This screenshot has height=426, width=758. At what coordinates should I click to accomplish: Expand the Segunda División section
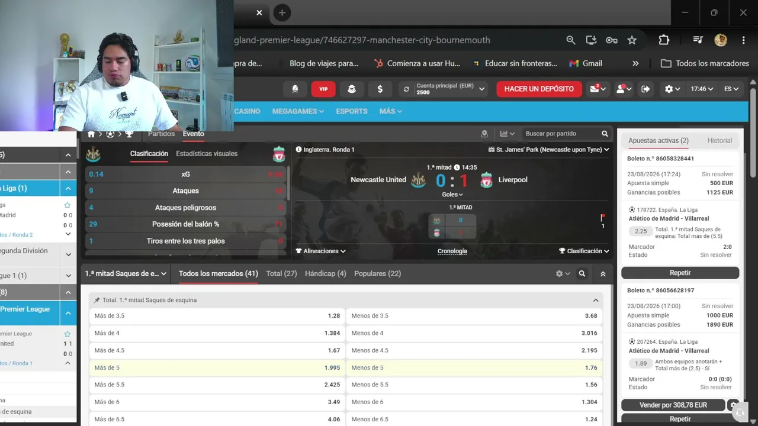[68, 254]
